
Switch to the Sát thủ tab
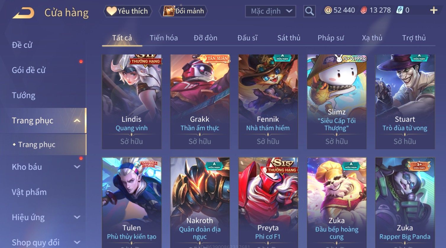(x=289, y=38)
